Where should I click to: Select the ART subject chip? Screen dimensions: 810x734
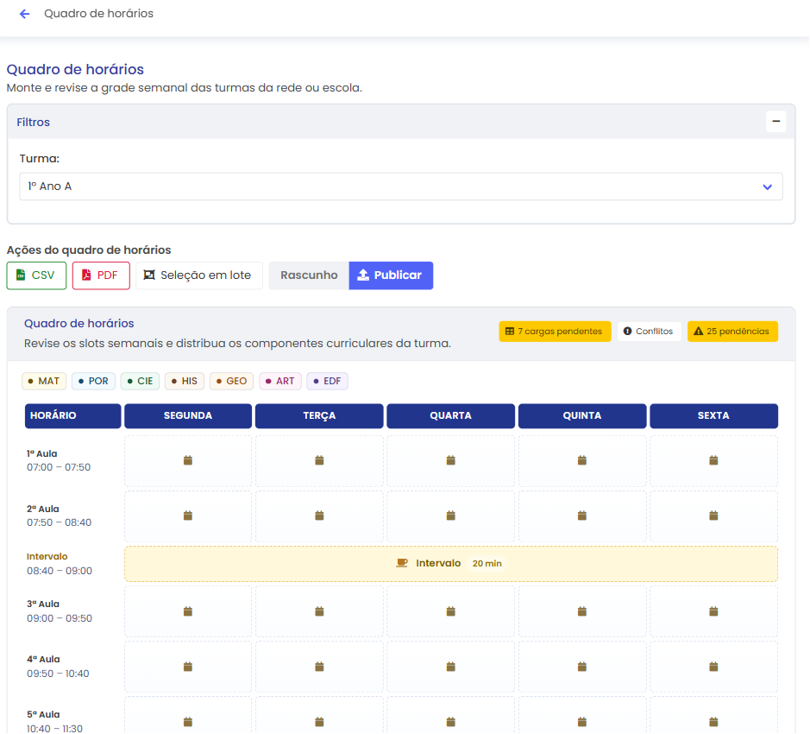(x=280, y=381)
